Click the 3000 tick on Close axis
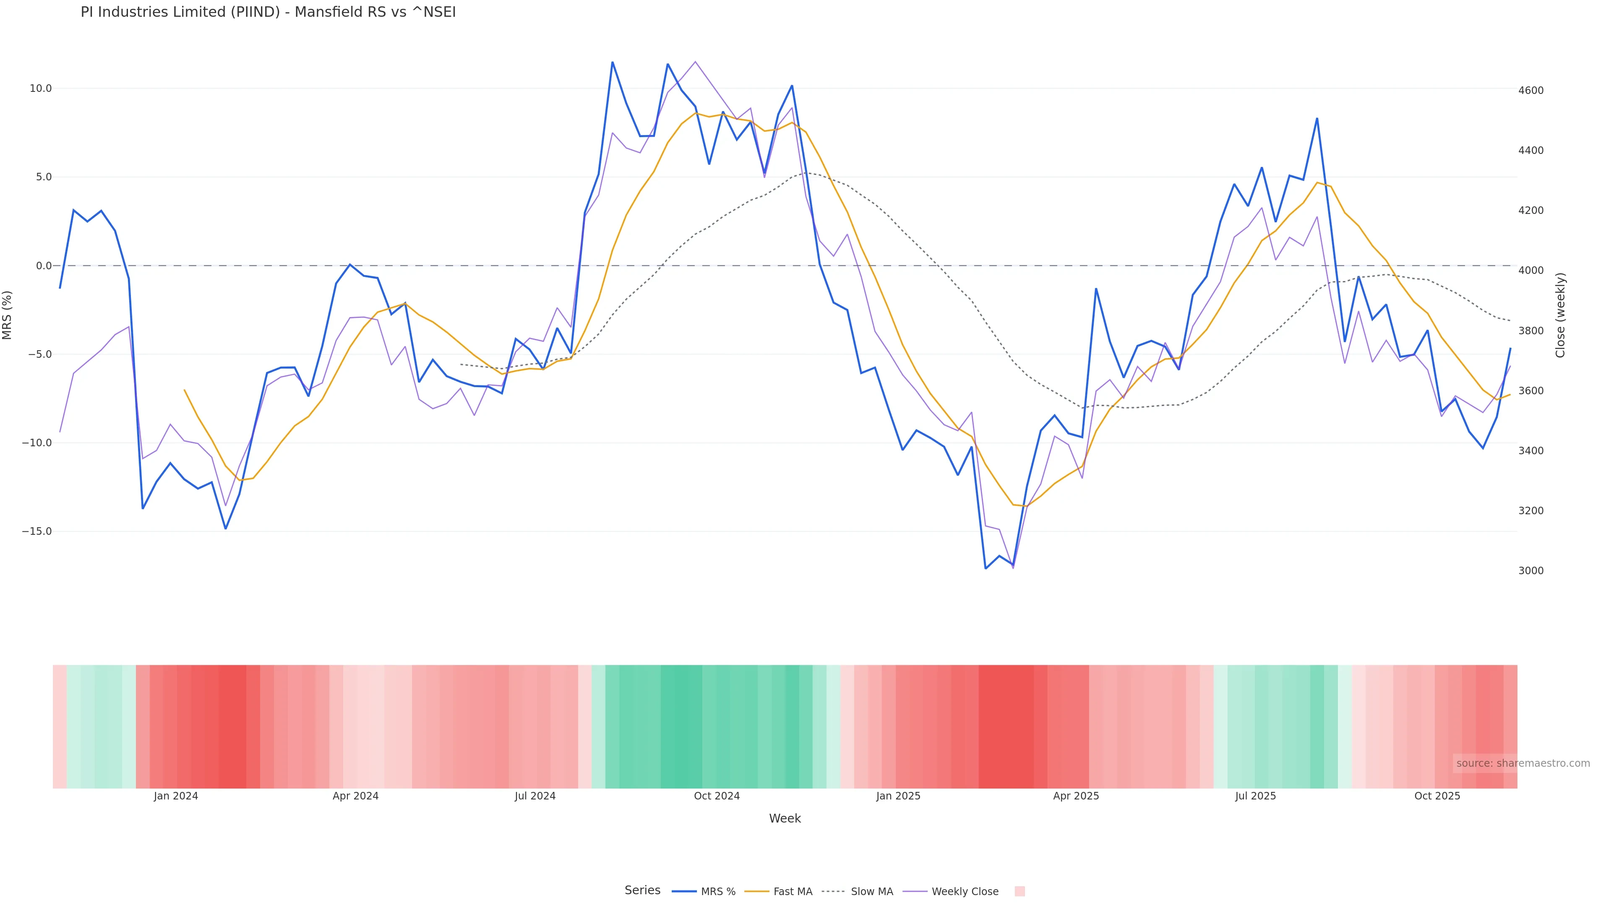Screen dimensions: 1611x906 coord(1530,570)
